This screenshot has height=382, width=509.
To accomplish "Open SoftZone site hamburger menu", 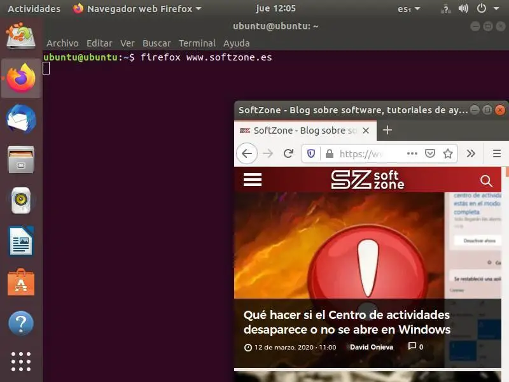I will [253, 180].
